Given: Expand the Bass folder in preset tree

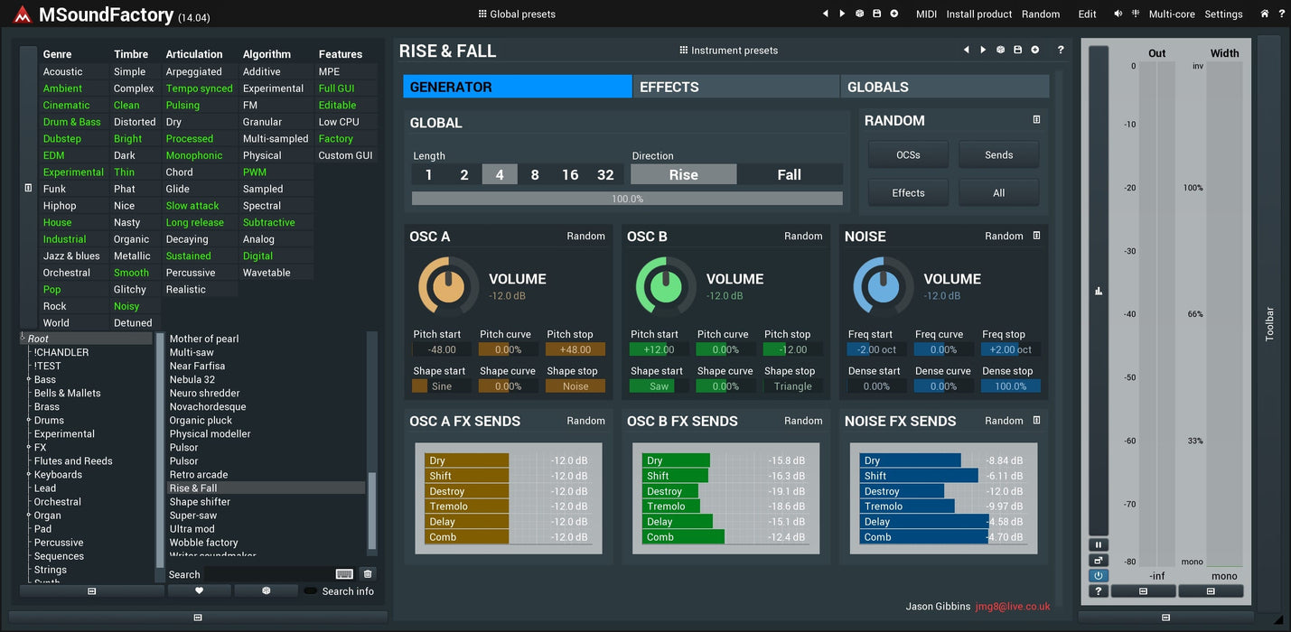Looking at the screenshot, I should click(x=28, y=380).
